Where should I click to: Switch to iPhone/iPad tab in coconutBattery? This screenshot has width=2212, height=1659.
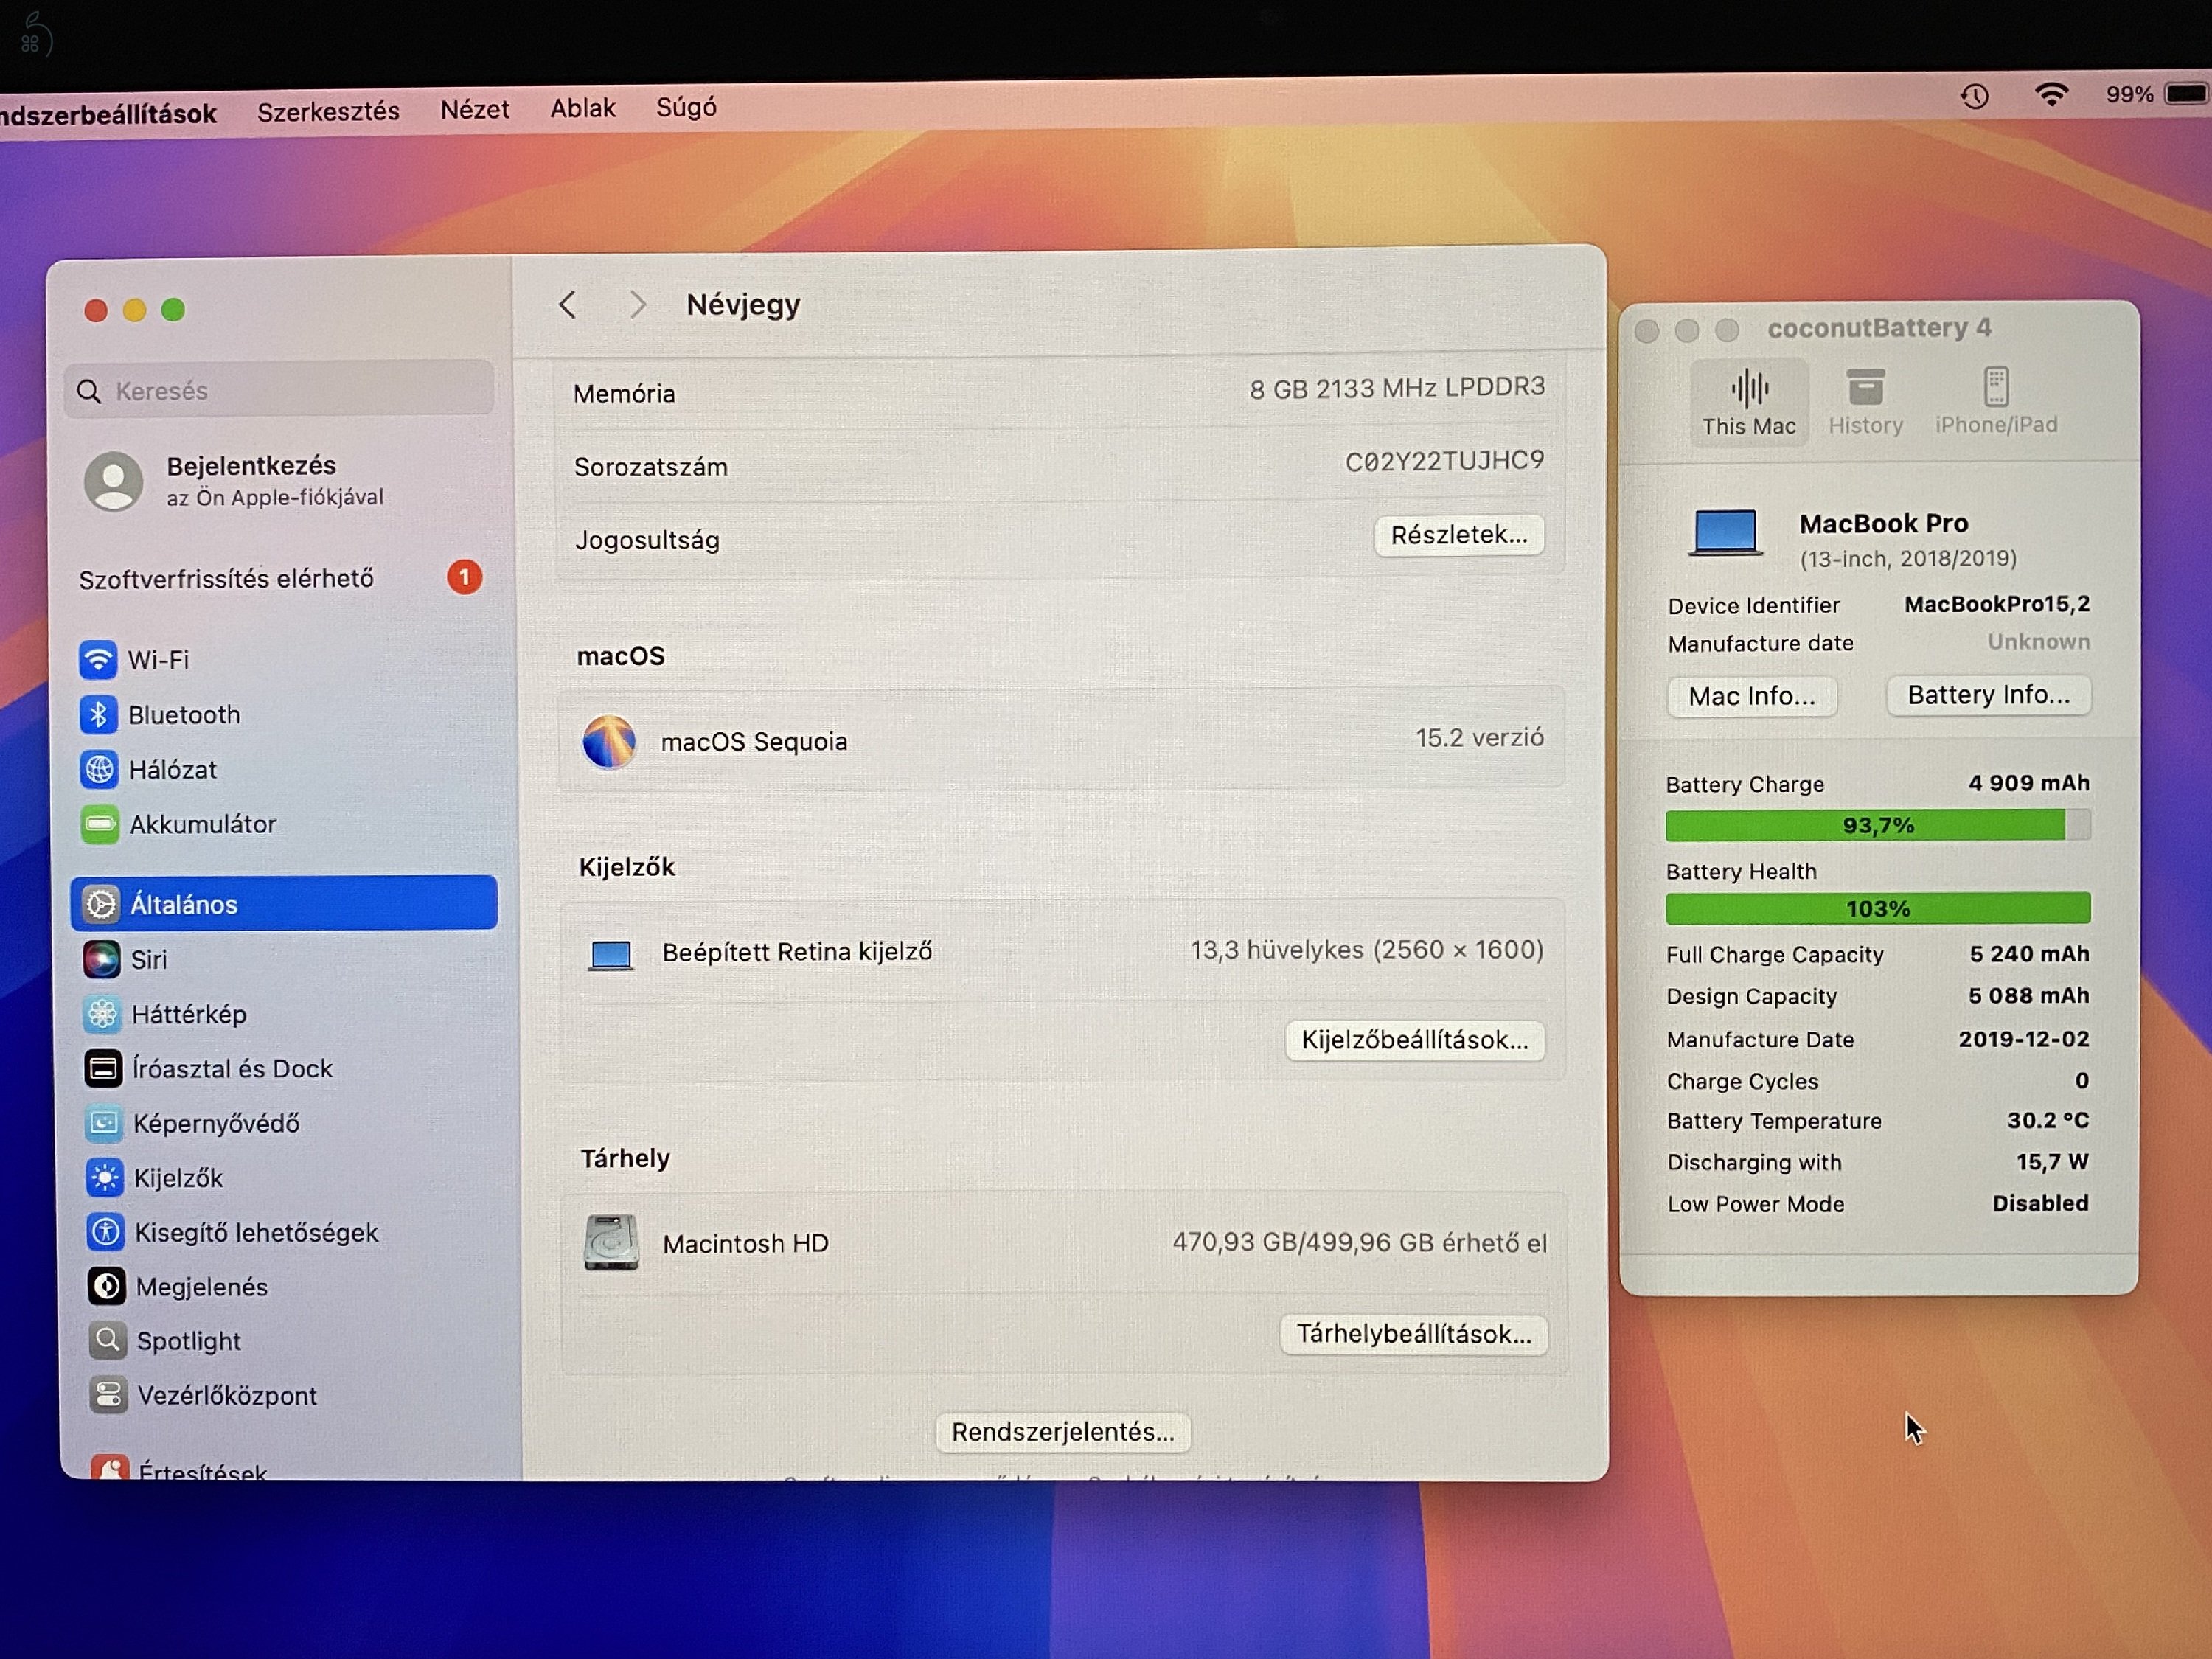click(x=1996, y=402)
